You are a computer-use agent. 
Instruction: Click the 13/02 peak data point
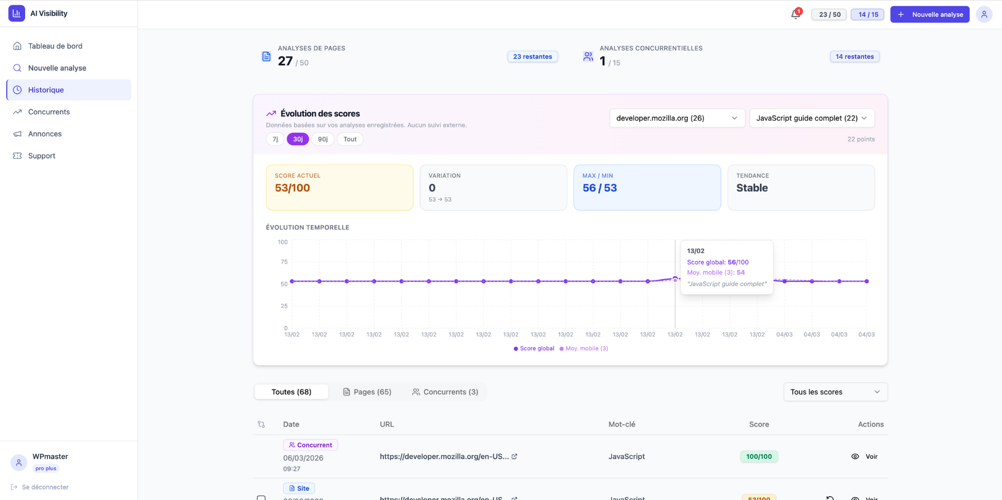[x=675, y=278]
